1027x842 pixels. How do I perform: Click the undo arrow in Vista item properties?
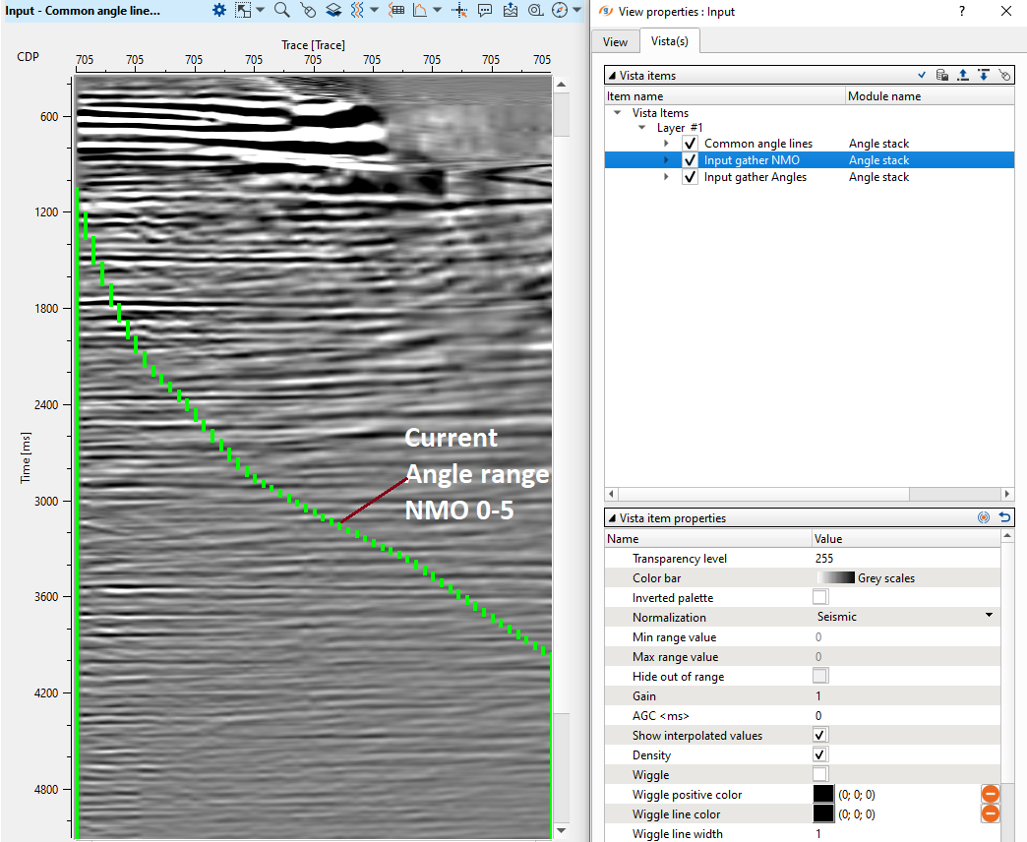(x=1004, y=517)
